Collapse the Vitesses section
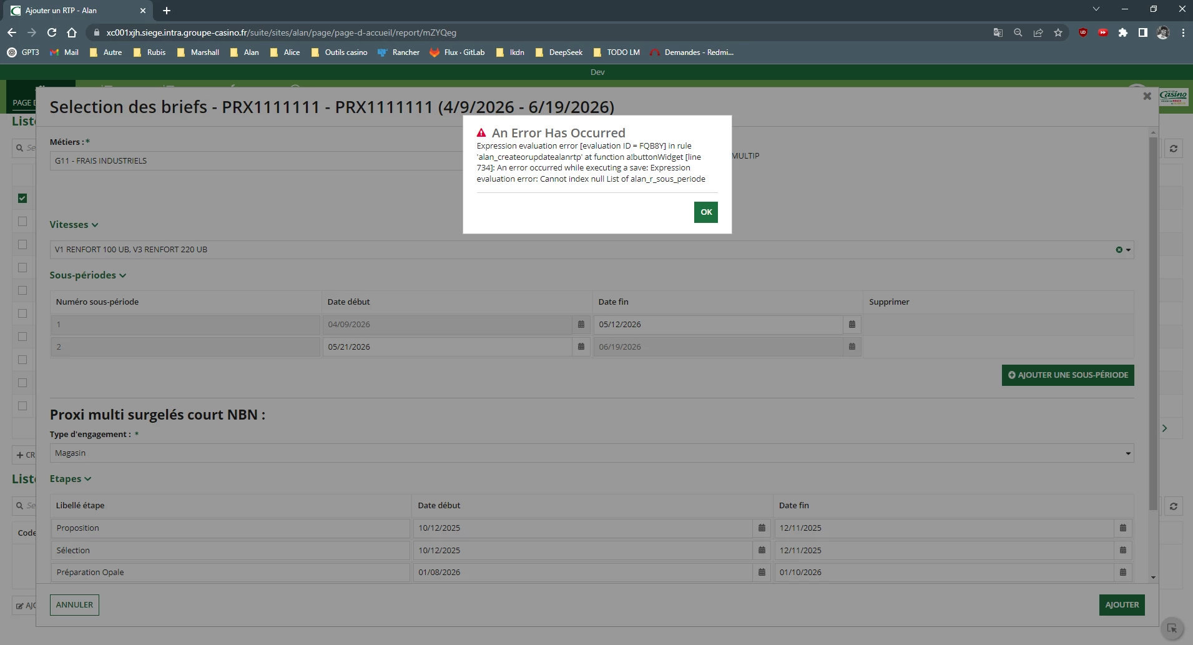Image resolution: width=1193 pixels, height=645 pixels. [74, 225]
